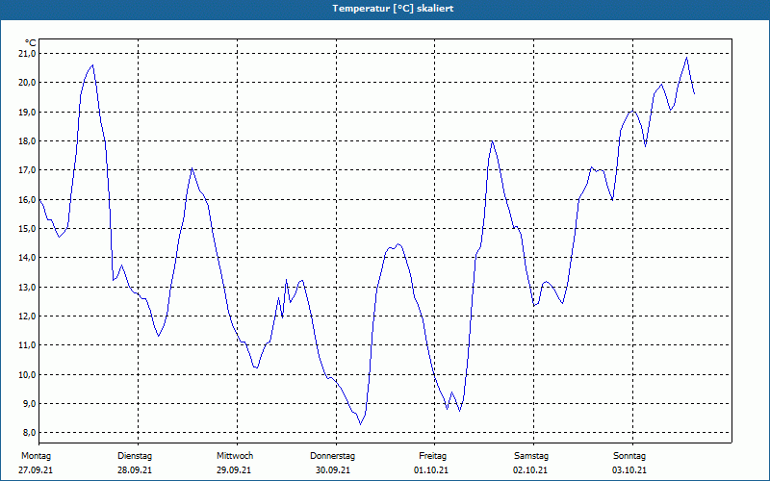Click the 10,0 y-axis label
The image size is (770, 481).
point(27,375)
